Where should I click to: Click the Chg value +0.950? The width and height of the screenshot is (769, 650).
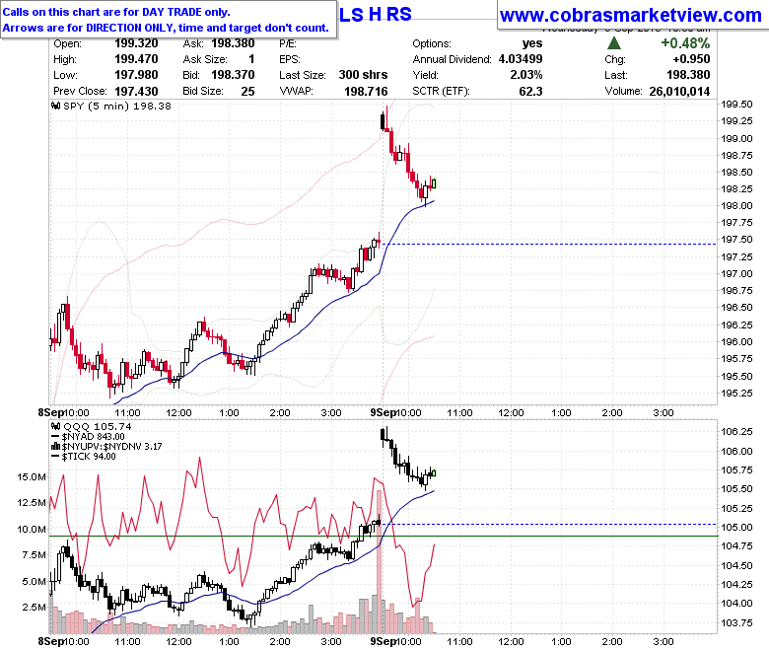pos(691,59)
